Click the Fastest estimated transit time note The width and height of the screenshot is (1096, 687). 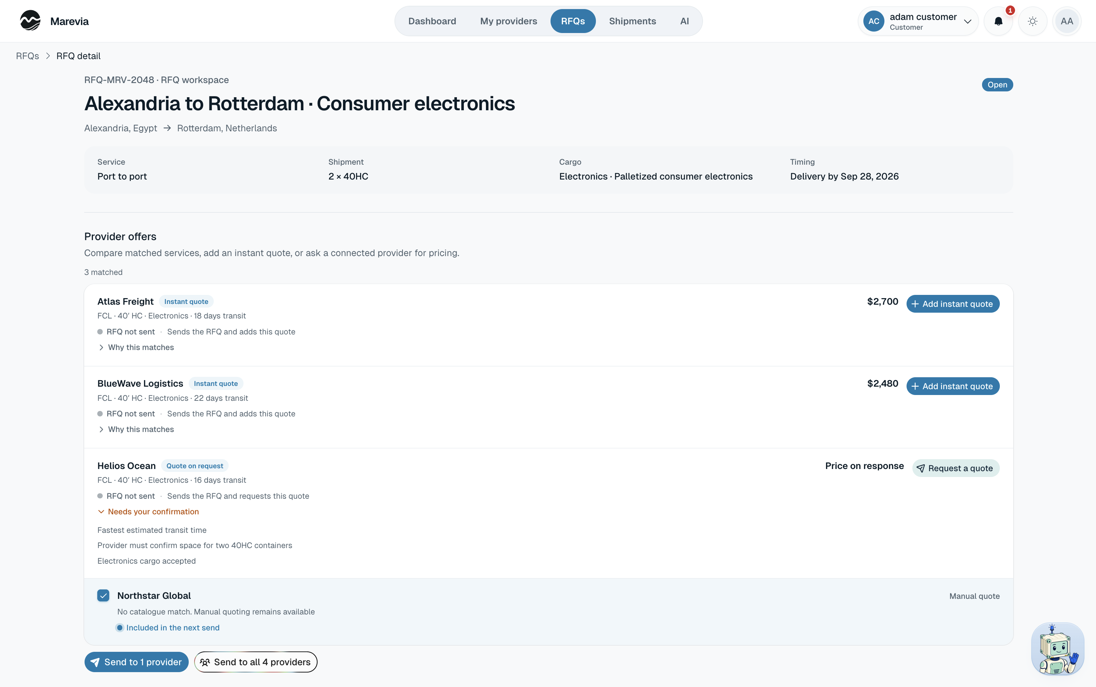(152, 530)
